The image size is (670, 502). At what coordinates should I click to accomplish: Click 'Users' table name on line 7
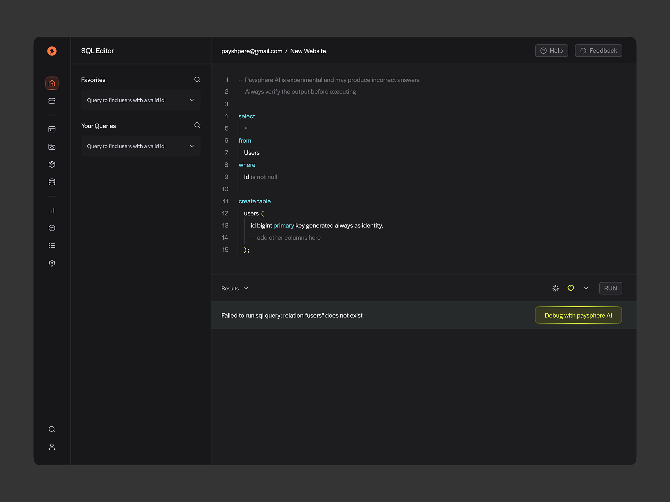click(x=252, y=153)
